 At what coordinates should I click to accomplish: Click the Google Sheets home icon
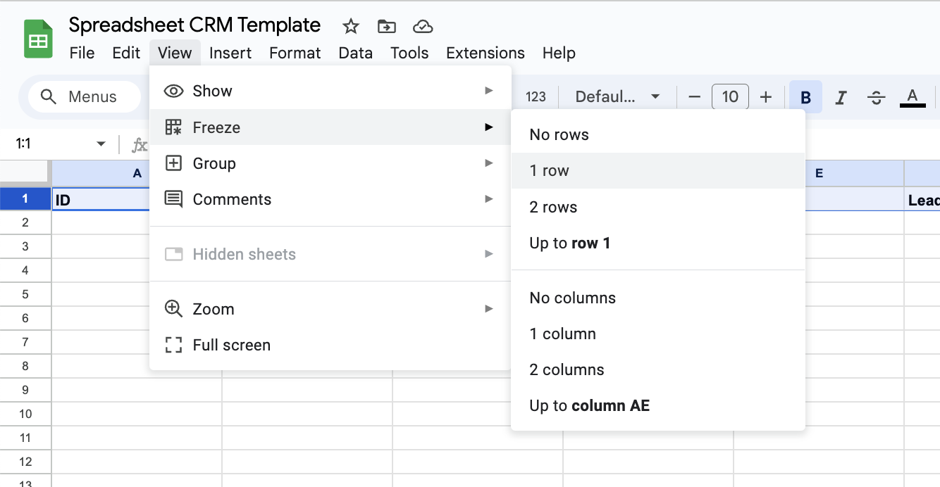click(x=38, y=39)
